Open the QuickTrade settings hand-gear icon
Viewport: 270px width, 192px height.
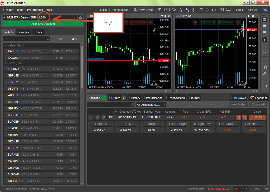(x=187, y=10)
